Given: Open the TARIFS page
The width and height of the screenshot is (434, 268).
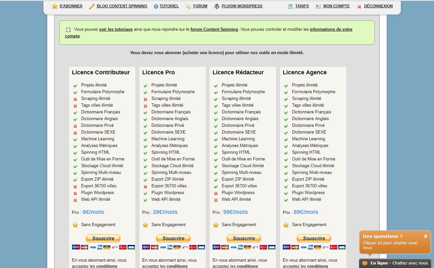Looking at the screenshot, I should pyautogui.click(x=302, y=6).
